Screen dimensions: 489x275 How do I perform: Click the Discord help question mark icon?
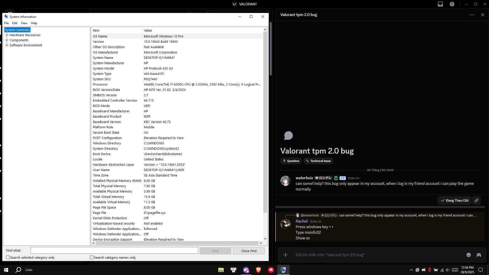(x=452, y=4)
